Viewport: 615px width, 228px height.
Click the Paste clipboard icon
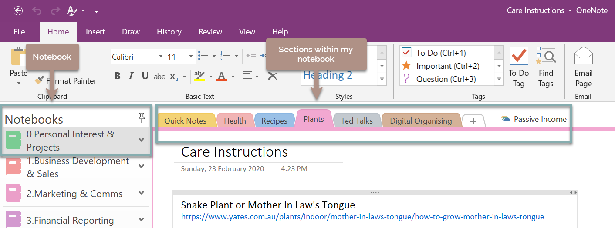pos(18,56)
